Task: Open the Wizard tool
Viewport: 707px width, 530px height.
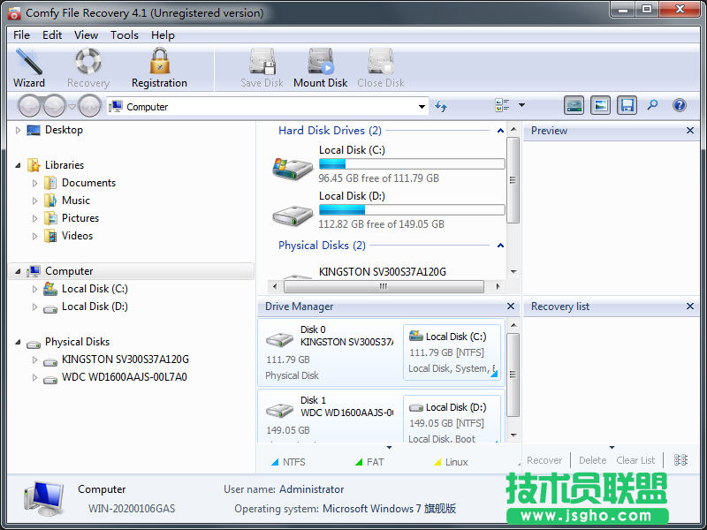Action: point(29,67)
